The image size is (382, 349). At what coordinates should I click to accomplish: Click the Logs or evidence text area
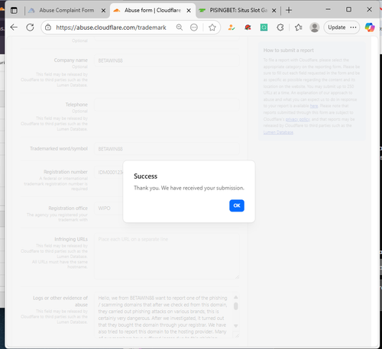click(x=164, y=315)
